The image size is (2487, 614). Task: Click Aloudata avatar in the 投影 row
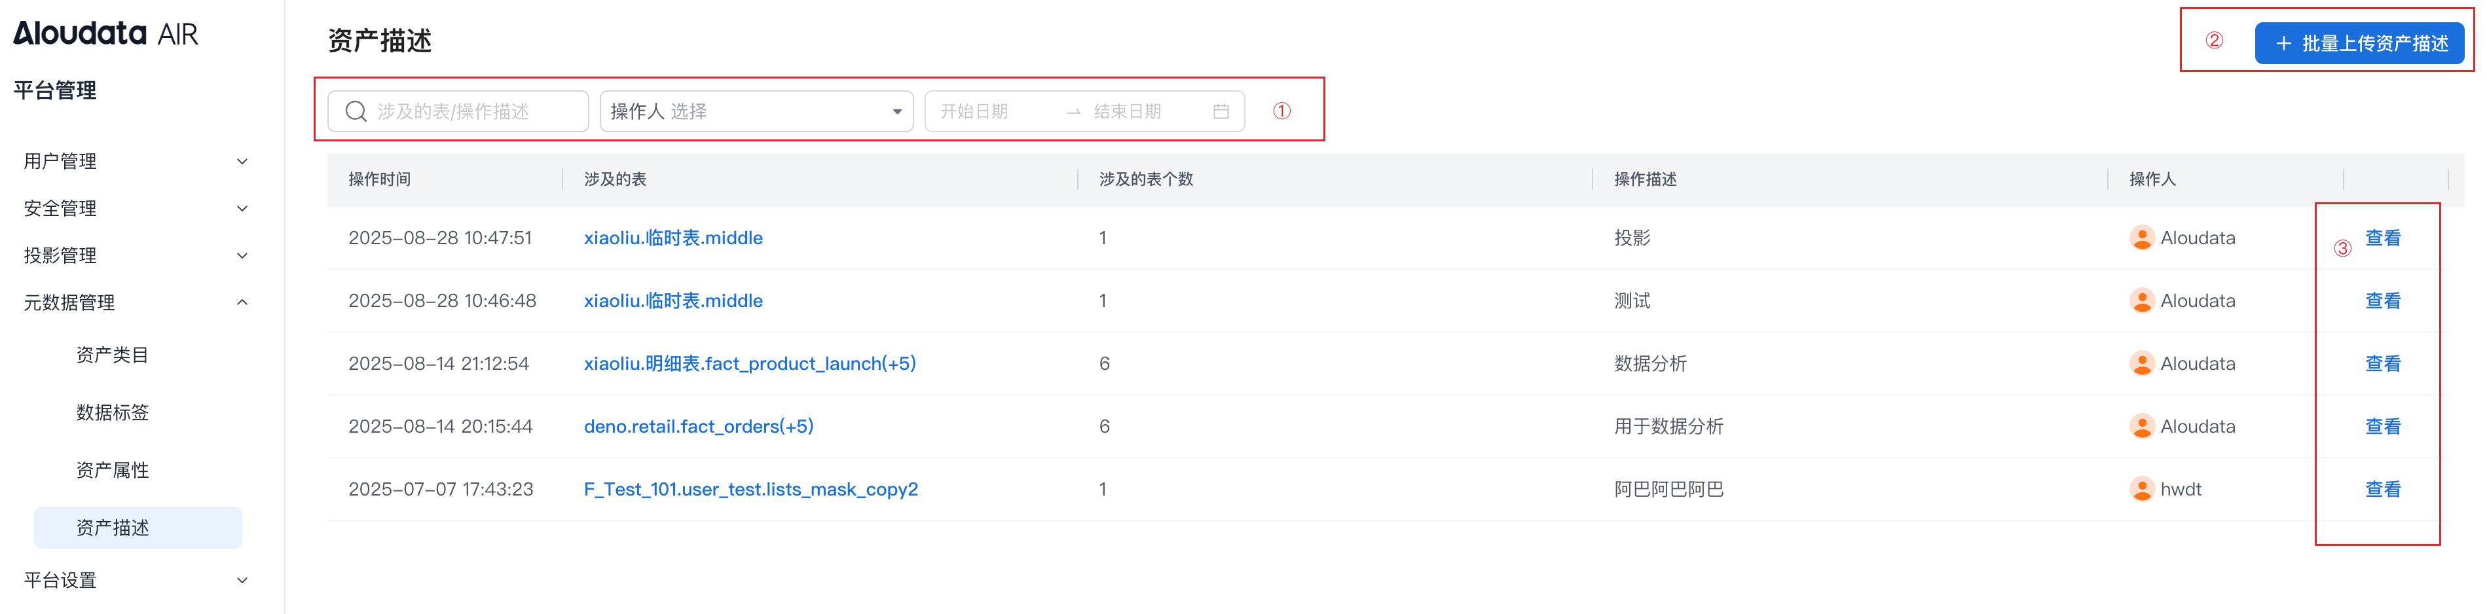2141,238
